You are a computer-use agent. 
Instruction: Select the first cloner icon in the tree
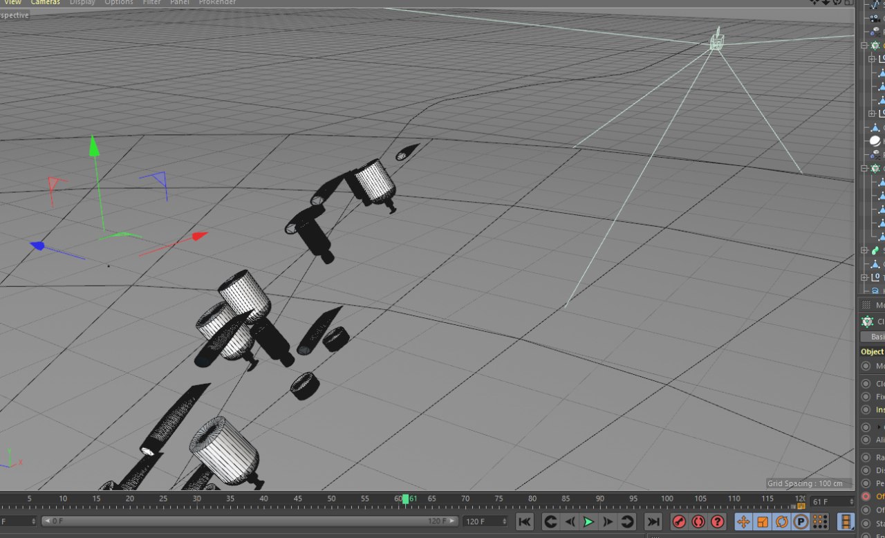click(x=875, y=46)
